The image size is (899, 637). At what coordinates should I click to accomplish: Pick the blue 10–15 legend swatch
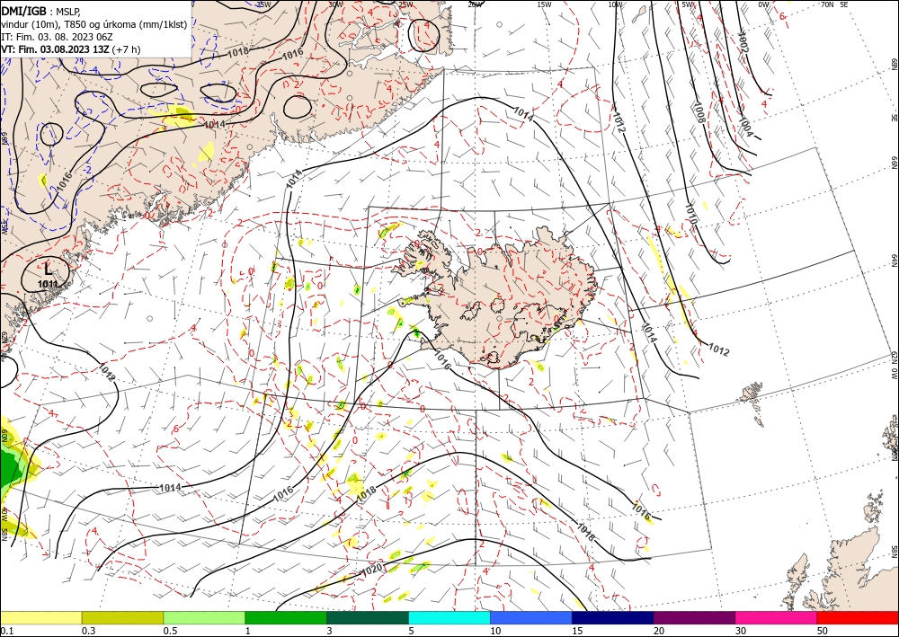(x=531, y=617)
